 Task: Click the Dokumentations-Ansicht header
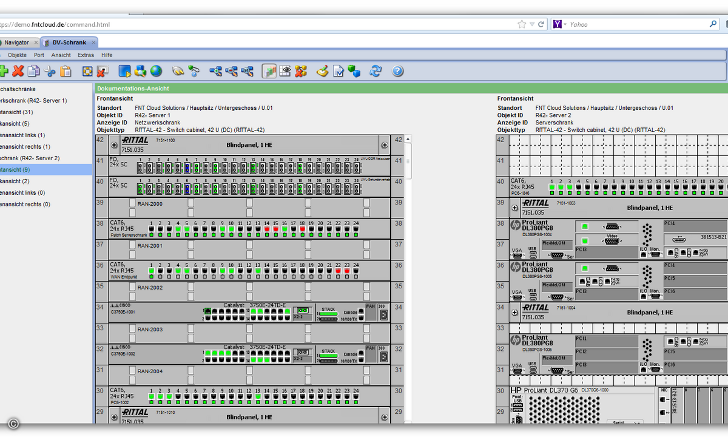tap(133, 89)
